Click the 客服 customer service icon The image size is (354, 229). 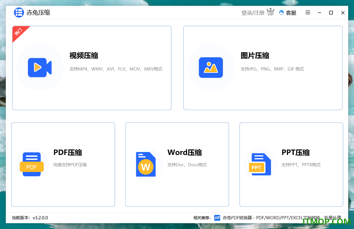click(281, 13)
